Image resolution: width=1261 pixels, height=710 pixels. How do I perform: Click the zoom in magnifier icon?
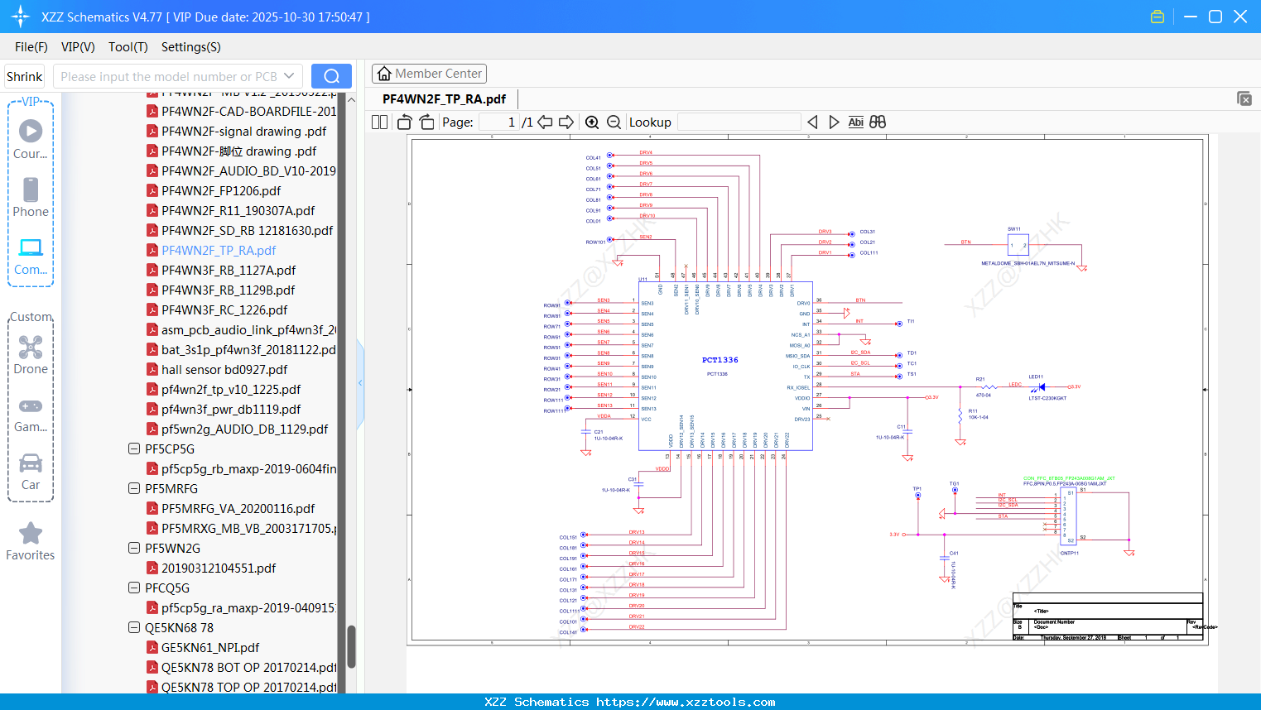(592, 122)
